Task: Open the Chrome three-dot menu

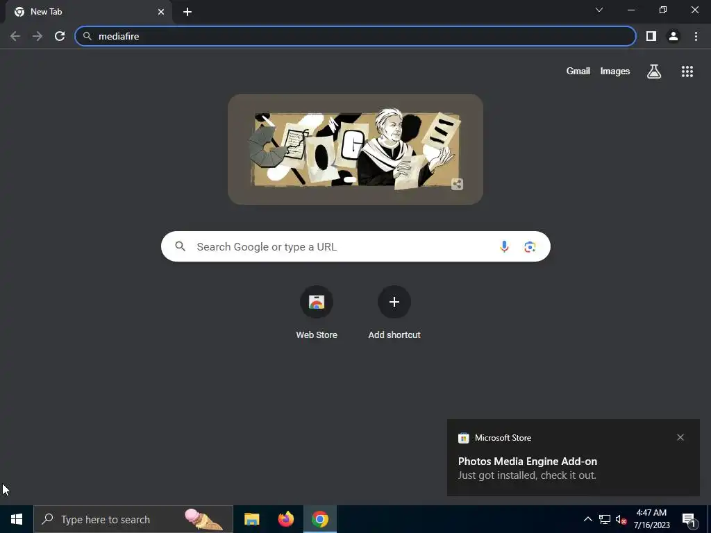Action: (x=696, y=36)
